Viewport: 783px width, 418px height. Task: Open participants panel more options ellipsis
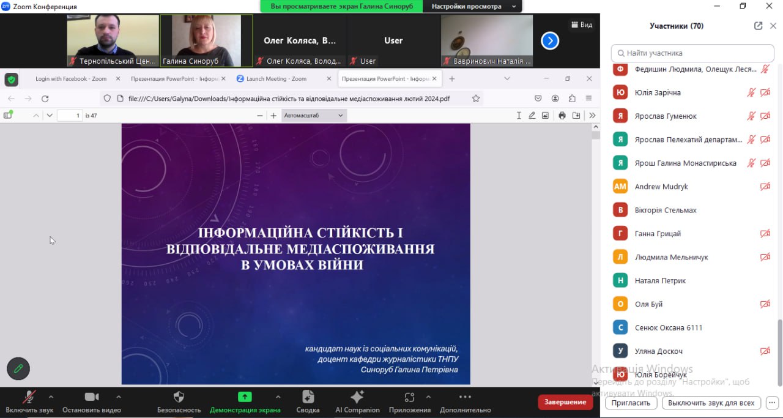(x=771, y=403)
